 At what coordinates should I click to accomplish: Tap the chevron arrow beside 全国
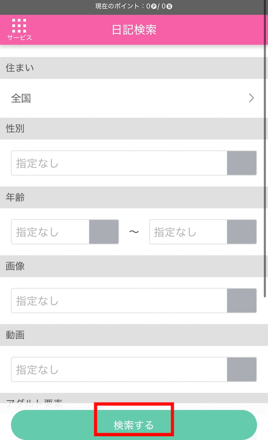tap(251, 98)
